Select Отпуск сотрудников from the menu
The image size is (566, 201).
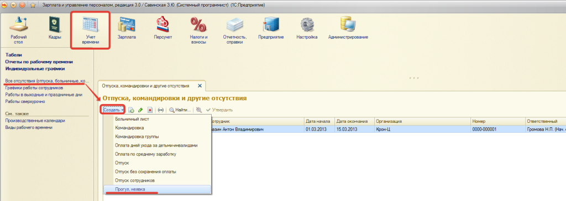156,181
